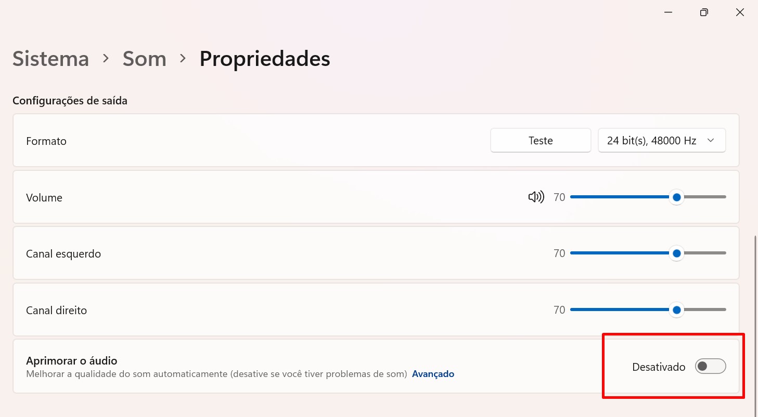Click the Propriedades breadcrumb label

click(x=265, y=59)
